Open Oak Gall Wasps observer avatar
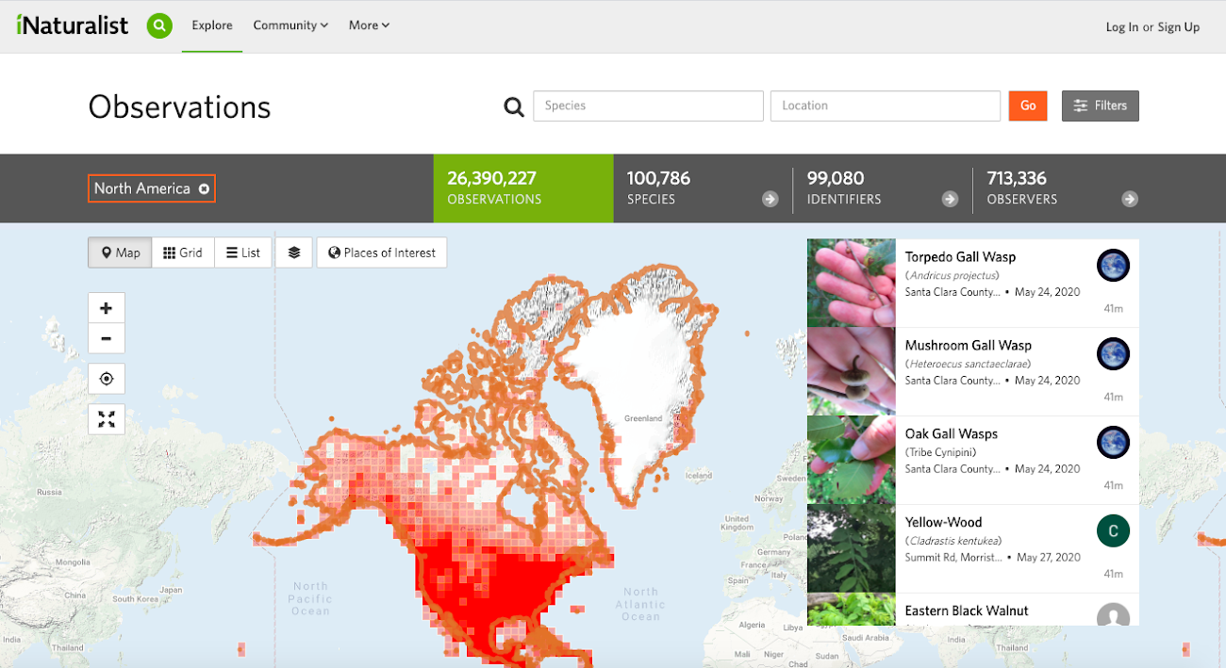Image resolution: width=1226 pixels, height=668 pixels. point(1114,443)
